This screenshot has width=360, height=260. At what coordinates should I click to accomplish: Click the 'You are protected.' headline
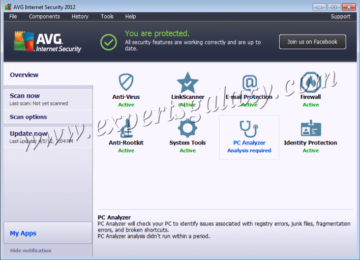pyautogui.click(x=157, y=33)
